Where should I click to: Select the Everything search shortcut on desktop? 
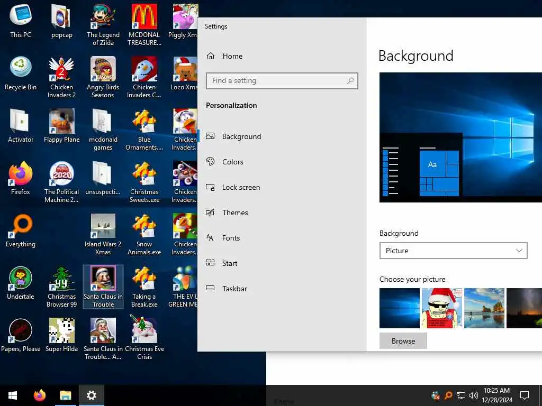21,231
